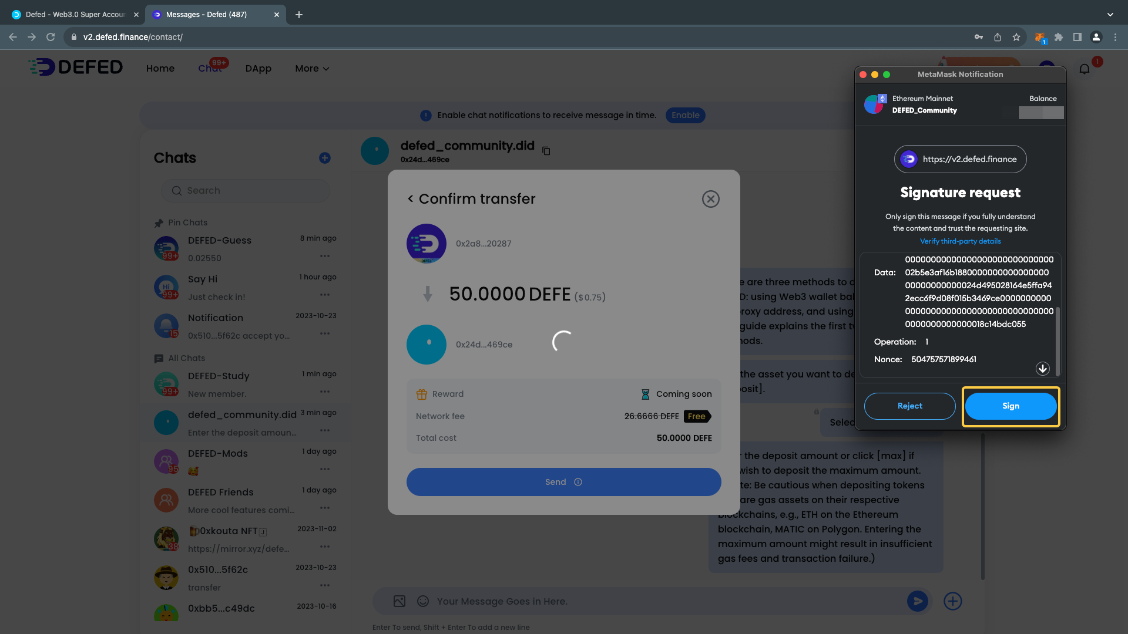
Task: Start a new chat with plus icon
Action: [x=324, y=158]
